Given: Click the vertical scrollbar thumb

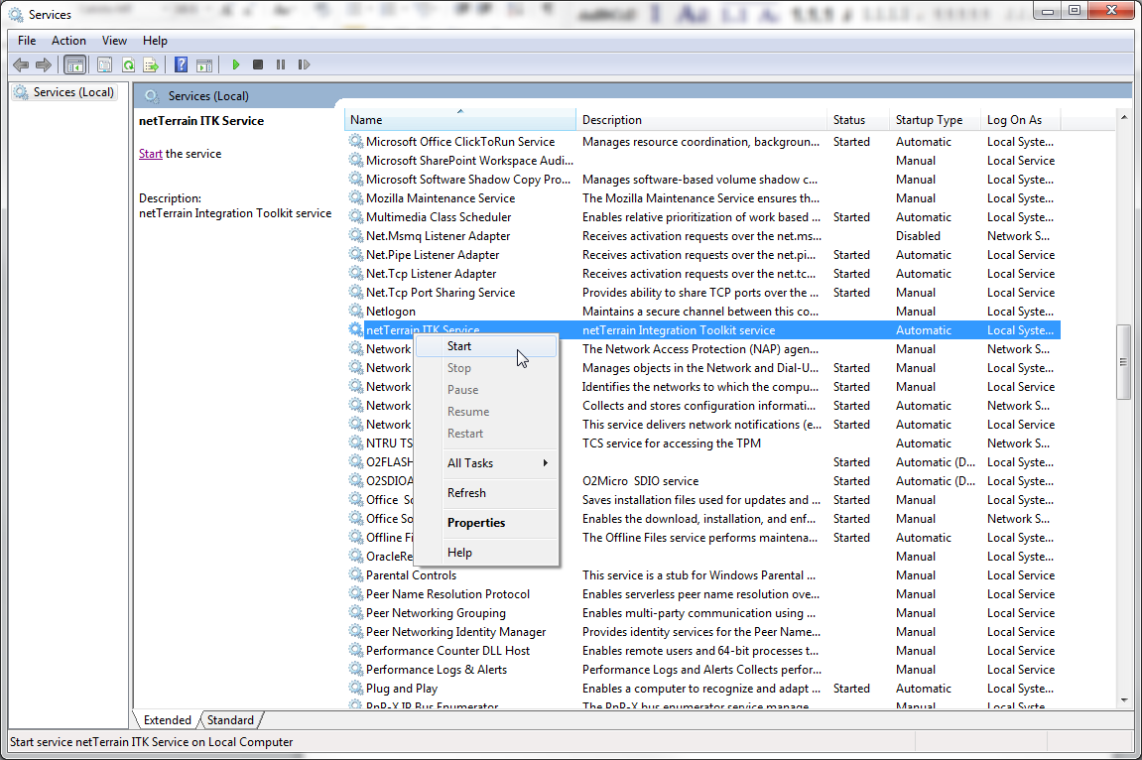Looking at the screenshot, I should 1123,362.
